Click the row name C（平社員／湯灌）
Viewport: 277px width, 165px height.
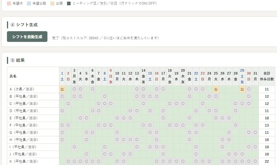pyautogui.click(x=24, y=104)
